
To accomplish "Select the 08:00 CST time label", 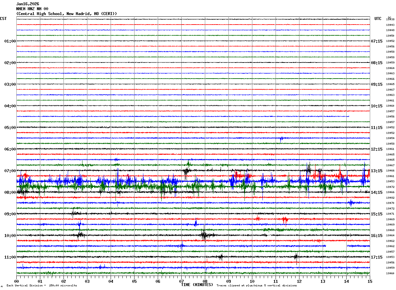I will click(x=10, y=192).
